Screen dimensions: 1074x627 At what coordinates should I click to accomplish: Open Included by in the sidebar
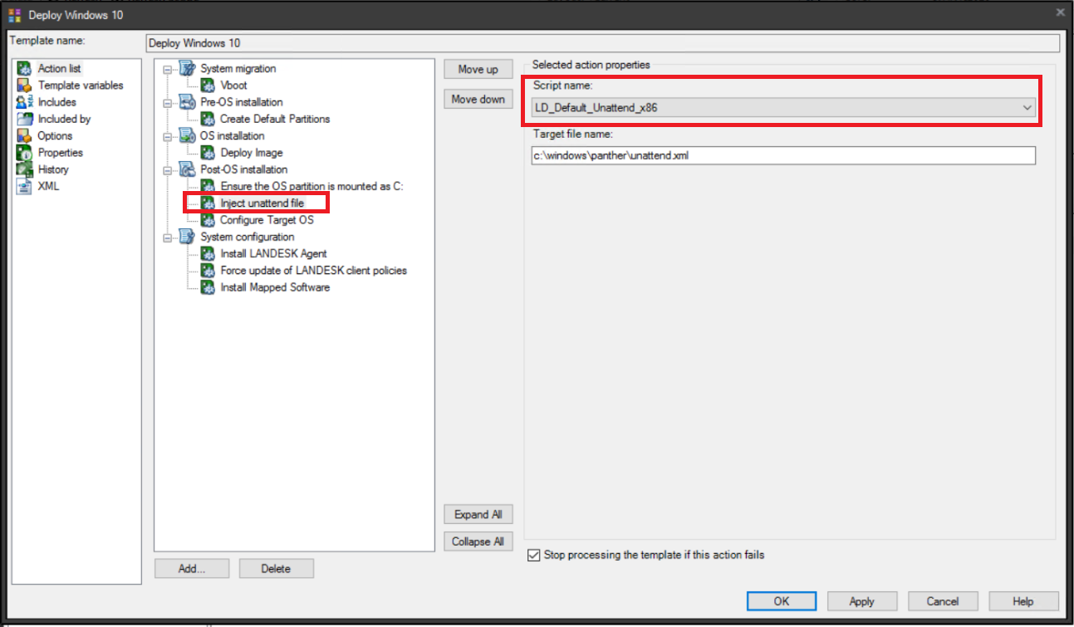pyautogui.click(x=65, y=119)
